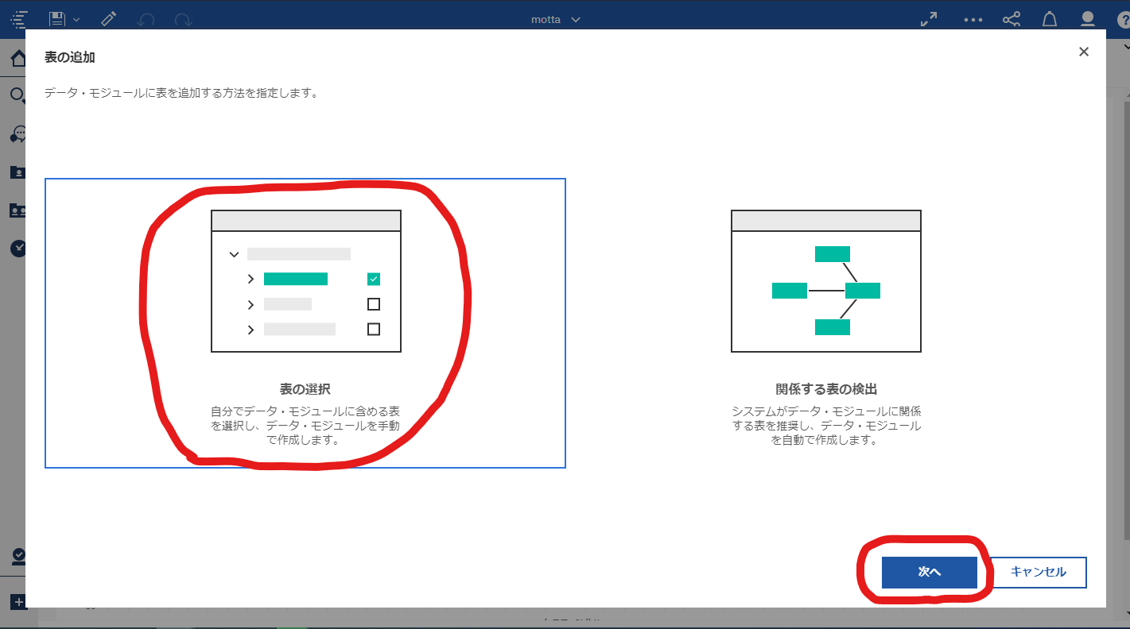Click the undo arrow icon
Image resolution: width=1130 pixels, height=629 pixels.
pyautogui.click(x=146, y=19)
